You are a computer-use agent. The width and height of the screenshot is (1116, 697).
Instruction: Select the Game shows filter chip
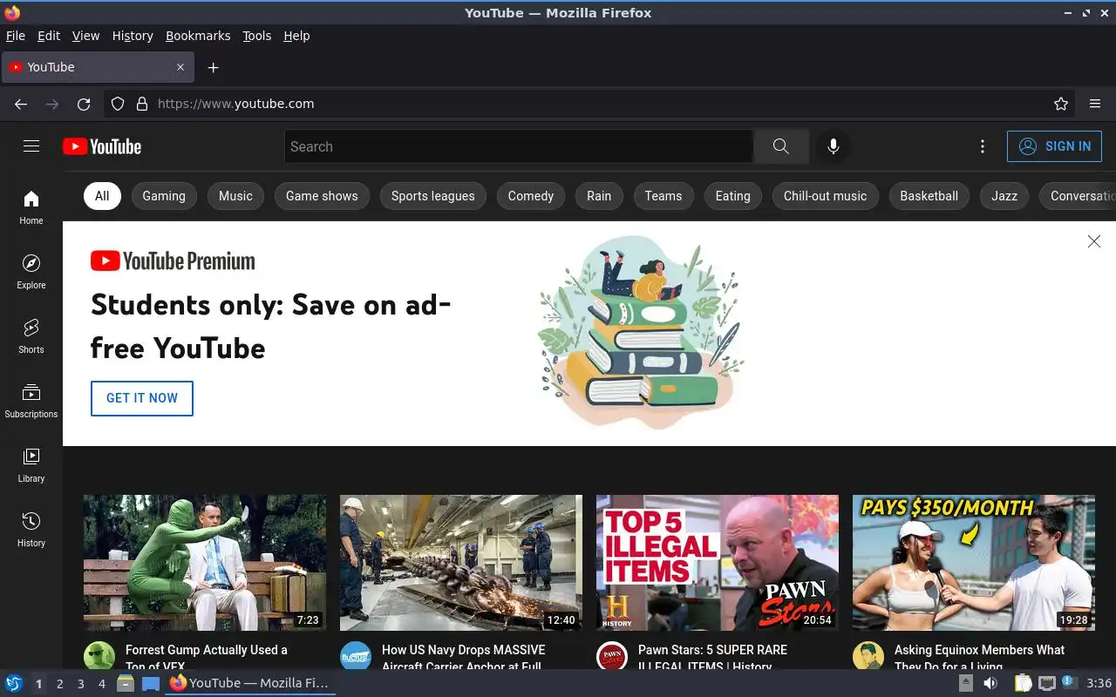point(322,196)
